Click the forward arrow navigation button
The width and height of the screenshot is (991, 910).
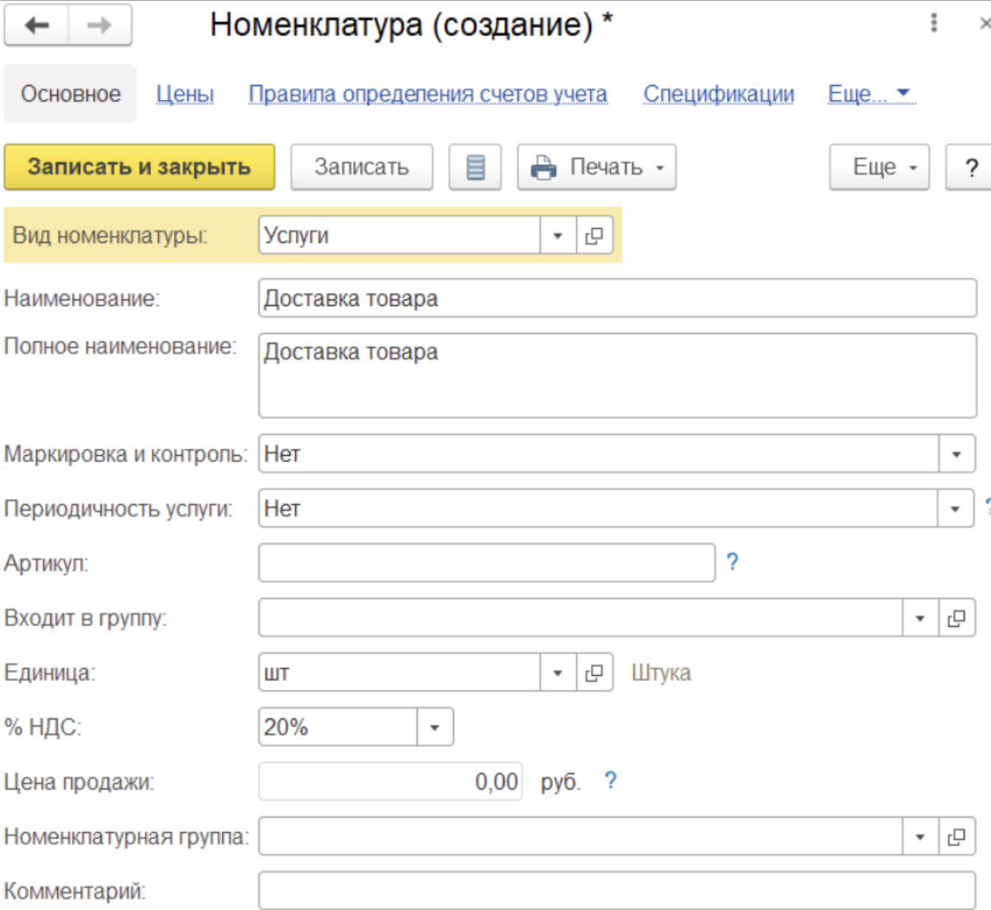tap(99, 26)
